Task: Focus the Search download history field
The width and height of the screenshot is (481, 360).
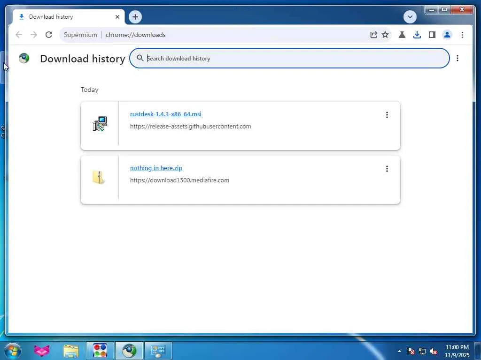Action: coord(289,58)
